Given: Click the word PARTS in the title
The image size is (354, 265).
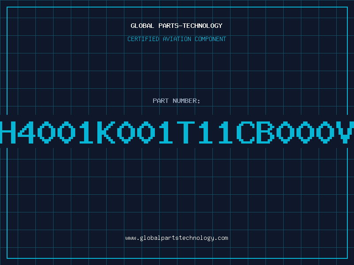Looking at the screenshot, I should click(169, 26).
